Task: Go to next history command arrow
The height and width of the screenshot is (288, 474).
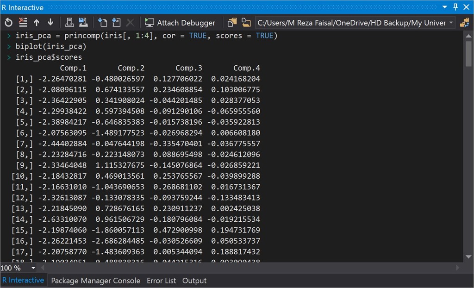Action: tap(50, 23)
